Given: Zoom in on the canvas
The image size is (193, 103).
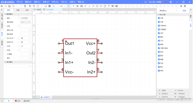Looking at the screenshot, I should click(30, 6).
